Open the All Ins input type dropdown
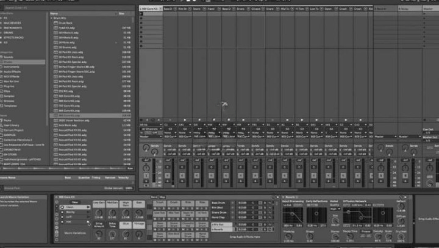 [x=151, y=125]
